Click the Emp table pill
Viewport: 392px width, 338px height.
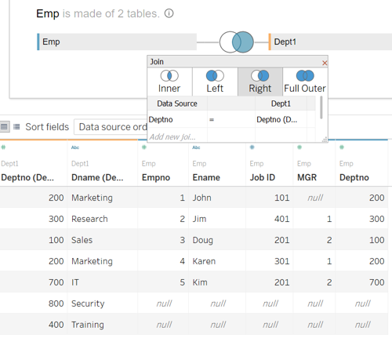click(x=117, y=42)
